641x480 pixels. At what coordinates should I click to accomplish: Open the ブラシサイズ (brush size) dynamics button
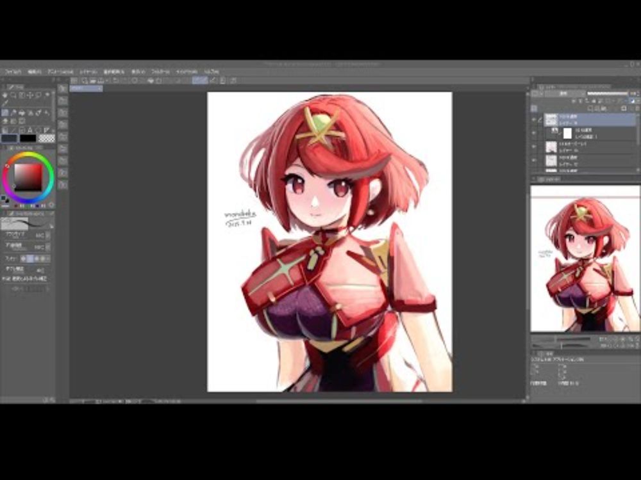(x=48, y=236)
